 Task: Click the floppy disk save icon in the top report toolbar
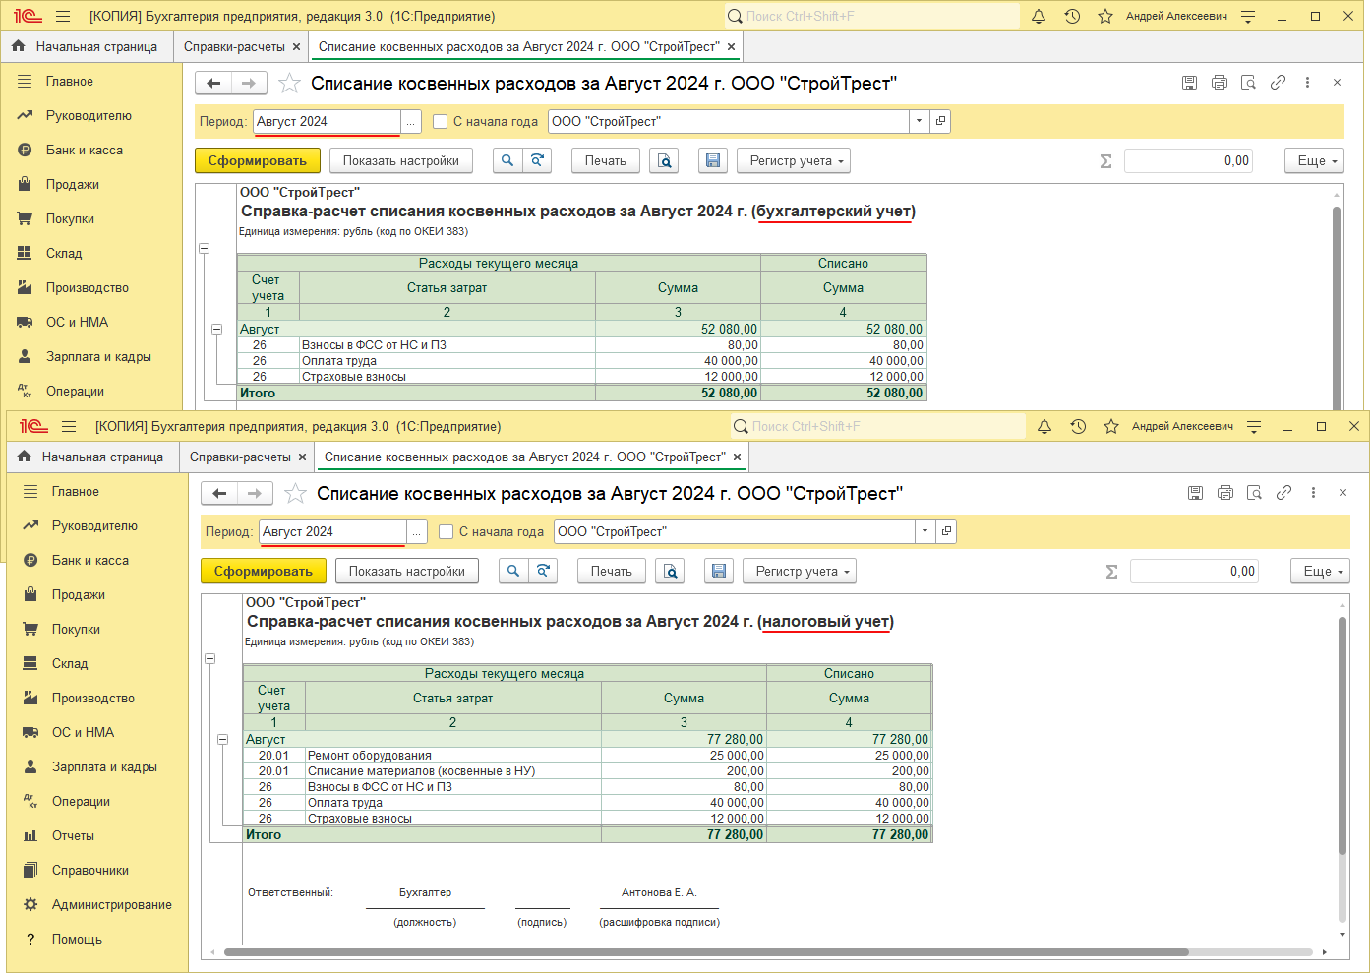pos(713,161)
